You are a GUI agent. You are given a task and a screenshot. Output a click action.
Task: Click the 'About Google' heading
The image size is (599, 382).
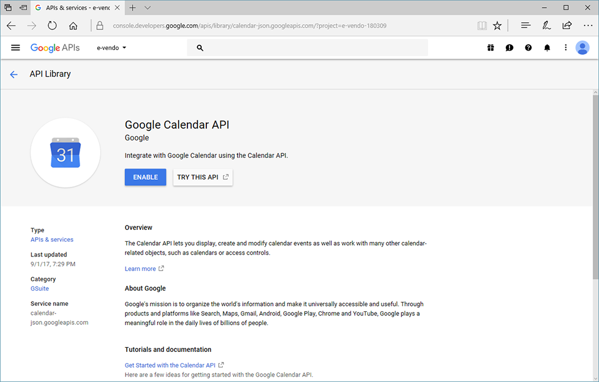tap(145, 288)
